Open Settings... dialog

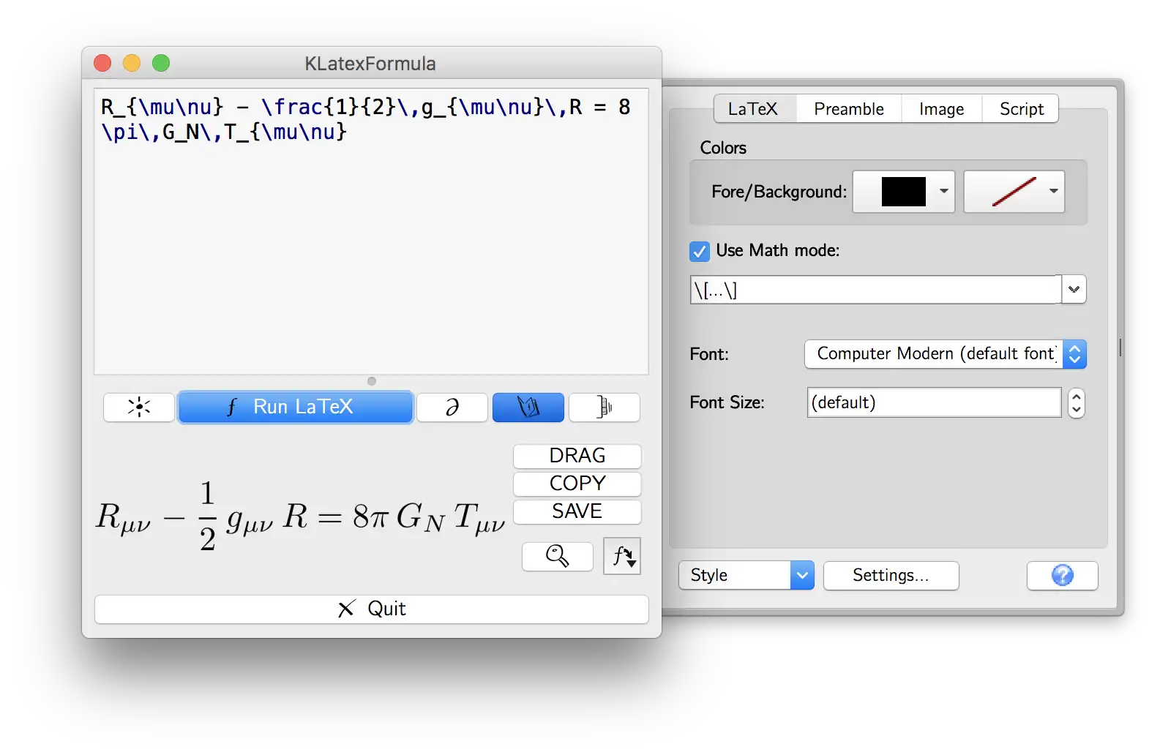click(891, 576)
